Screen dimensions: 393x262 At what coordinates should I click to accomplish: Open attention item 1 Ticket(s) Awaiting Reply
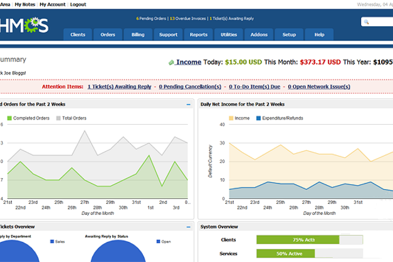tap(119, 86)
